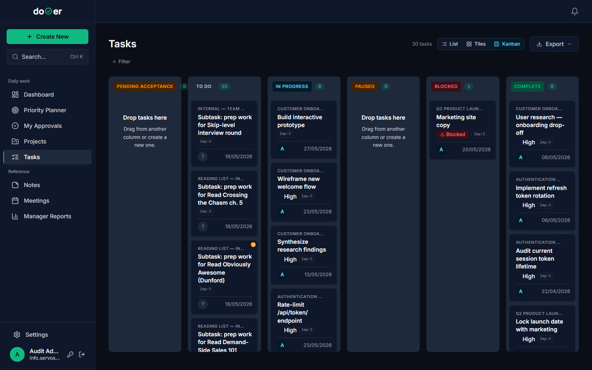Click the Audit Ad... account name
This screenshot has width=592, height=370.
click(44, 351)
